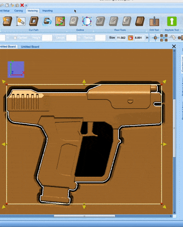Select the first Cut Path saw-board icon
This screenshot has height=227, width=183.
(x=7, y=21)
